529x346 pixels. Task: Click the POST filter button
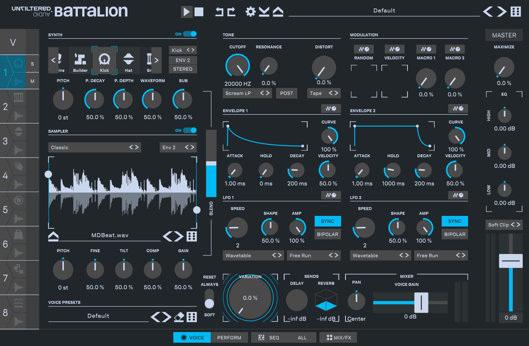click(286, 93)
